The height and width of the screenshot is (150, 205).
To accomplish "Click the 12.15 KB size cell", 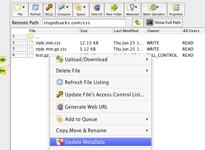I will tap(89, 43).
